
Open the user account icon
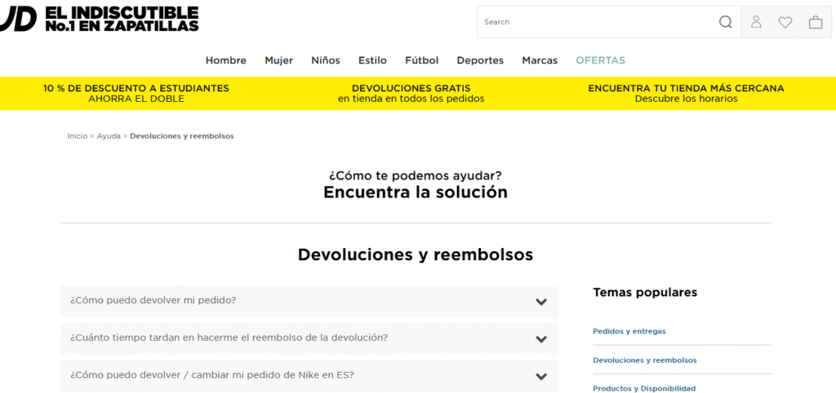coord(756,22)
